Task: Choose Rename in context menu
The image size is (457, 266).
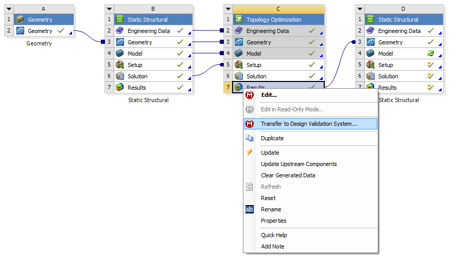Action: pyautogui.click(x=310, y=209)
